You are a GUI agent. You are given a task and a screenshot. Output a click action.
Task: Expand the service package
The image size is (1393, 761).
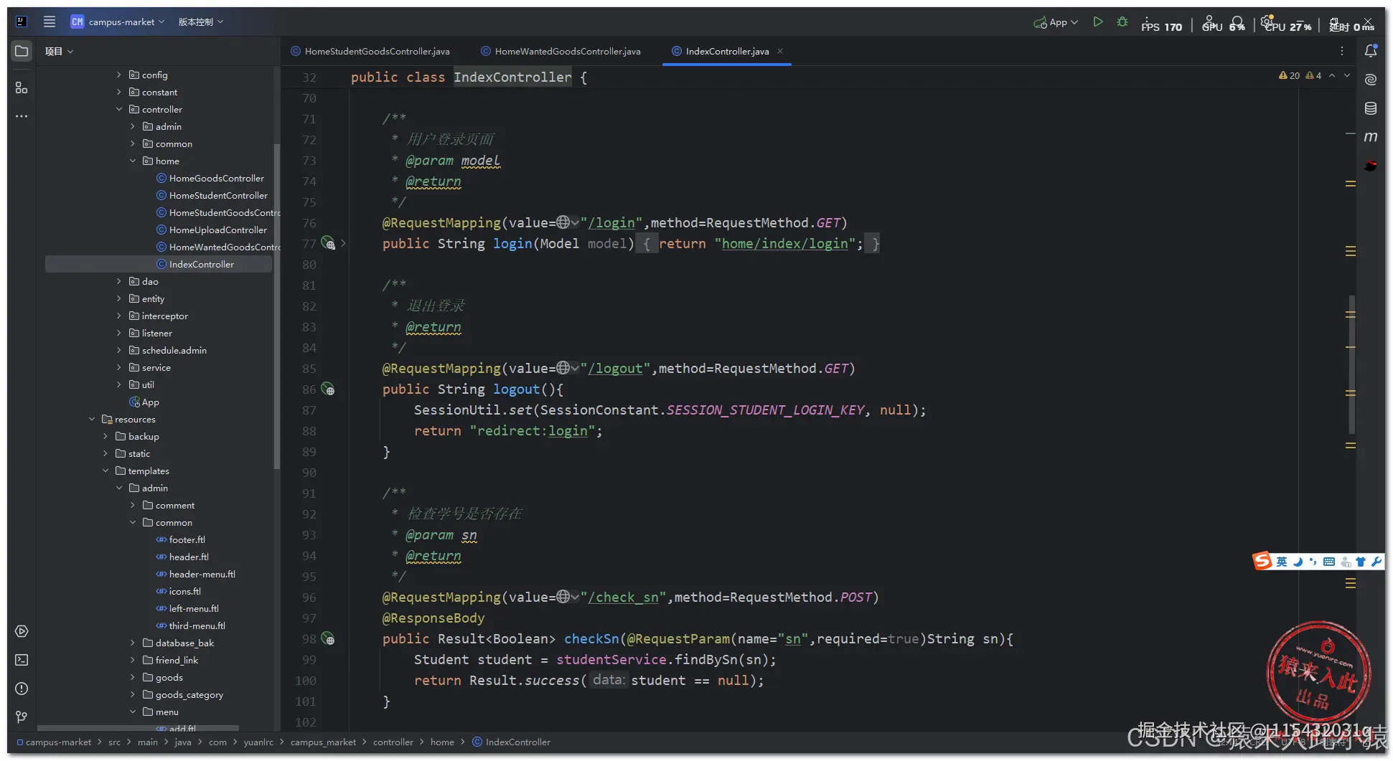click(x=119, y=367)
